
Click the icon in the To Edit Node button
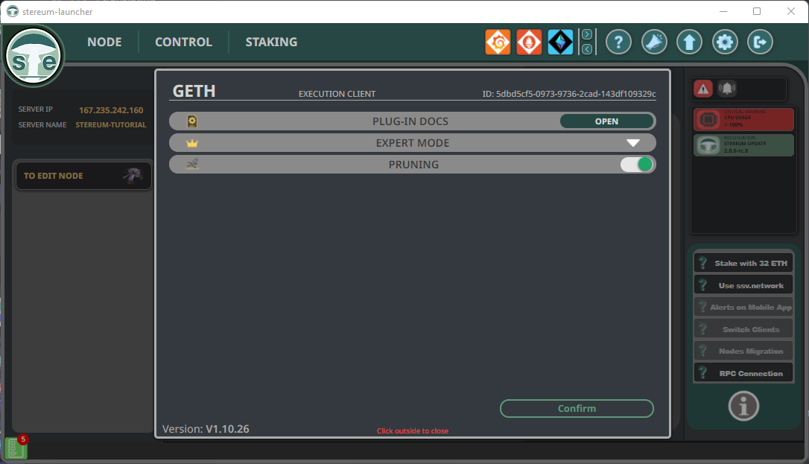click(133, 175)
